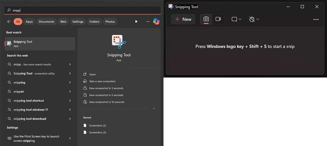The height and width of the screenshot is (146, 327).
Task: Close the Snipping Tool window
Action: [317, 7]
